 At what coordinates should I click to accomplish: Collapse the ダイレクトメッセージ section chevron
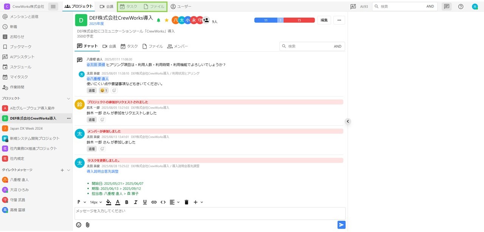click(68, 170)
